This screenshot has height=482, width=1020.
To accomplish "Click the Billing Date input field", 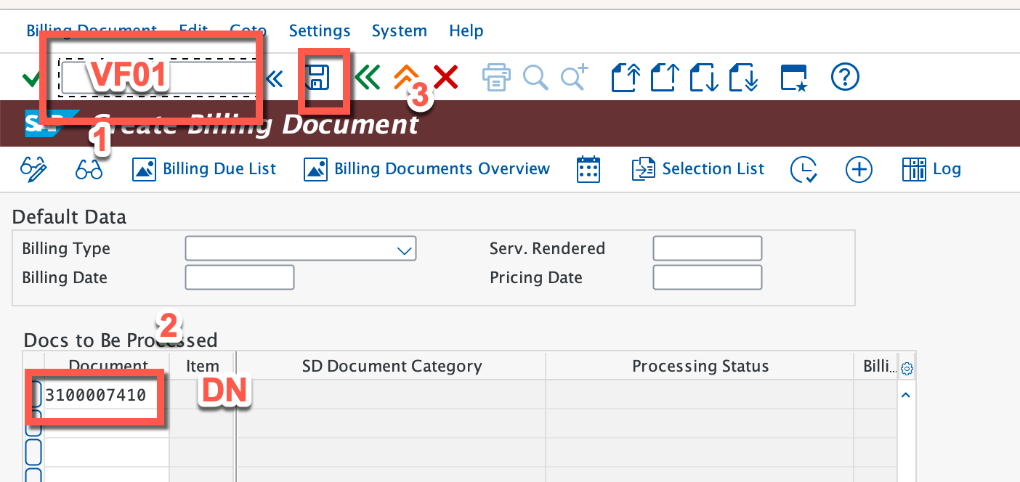I will (x=239, y=277).
